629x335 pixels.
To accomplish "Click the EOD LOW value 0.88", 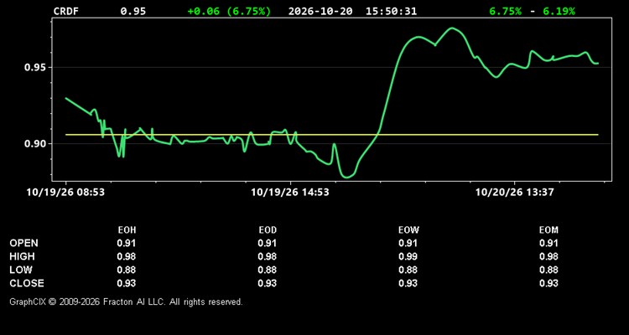I will [x=268, y=270].
